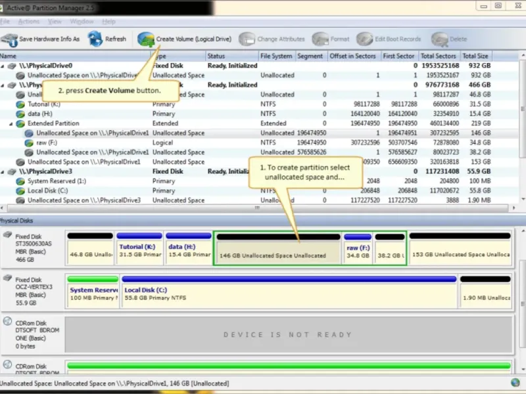This screenshot has height=394, width=526.
Task: Sort by the Status column header
Action: tap(232, 56)
